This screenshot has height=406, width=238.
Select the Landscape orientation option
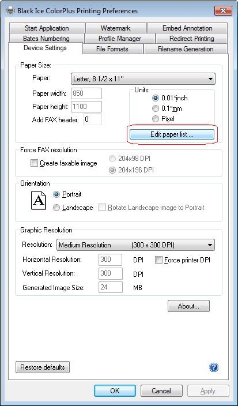[x=56, y=208]
